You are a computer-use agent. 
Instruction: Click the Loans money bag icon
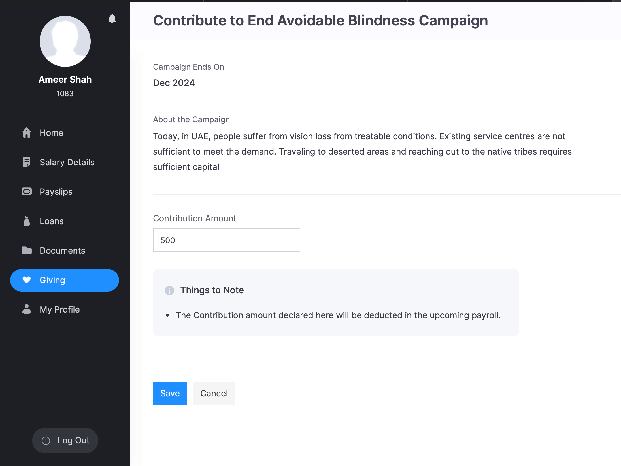point(27,221)
